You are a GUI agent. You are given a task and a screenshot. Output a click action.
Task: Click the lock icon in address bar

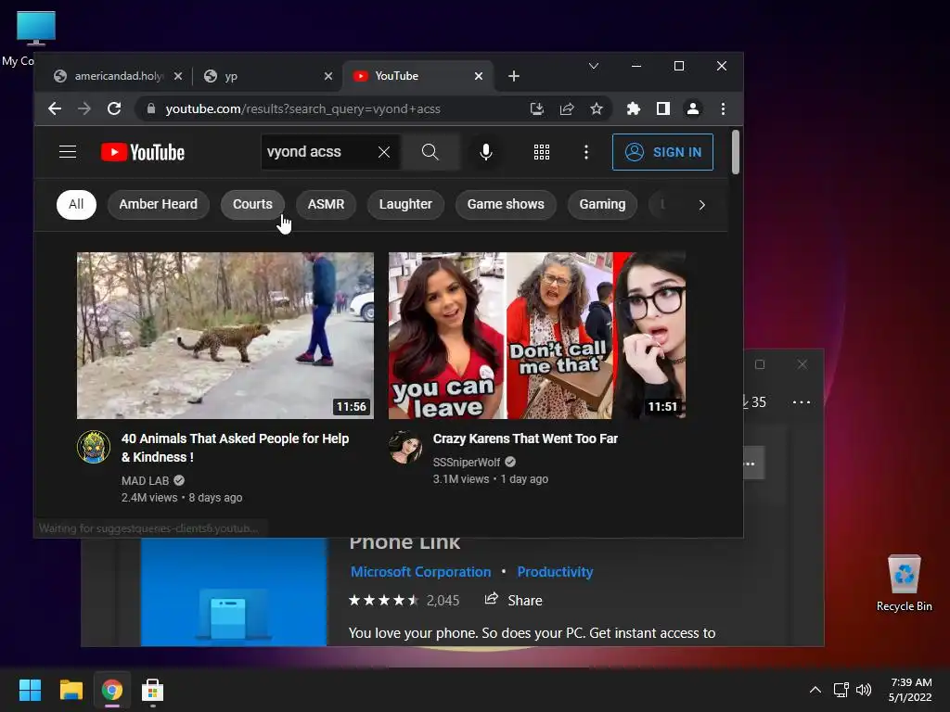click(x=151, y=109)
